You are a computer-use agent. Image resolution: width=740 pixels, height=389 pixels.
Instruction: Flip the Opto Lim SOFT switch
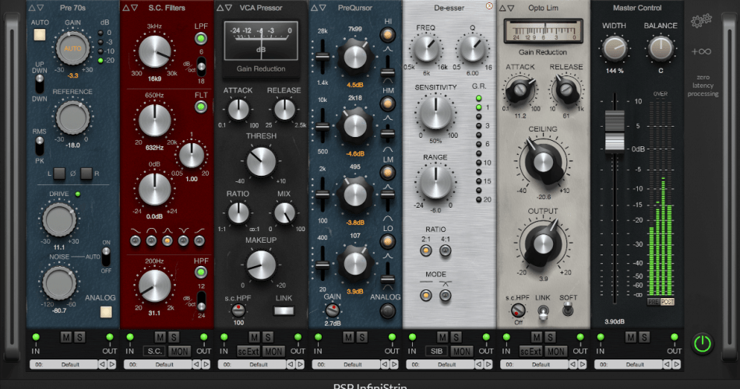[568, 310]
